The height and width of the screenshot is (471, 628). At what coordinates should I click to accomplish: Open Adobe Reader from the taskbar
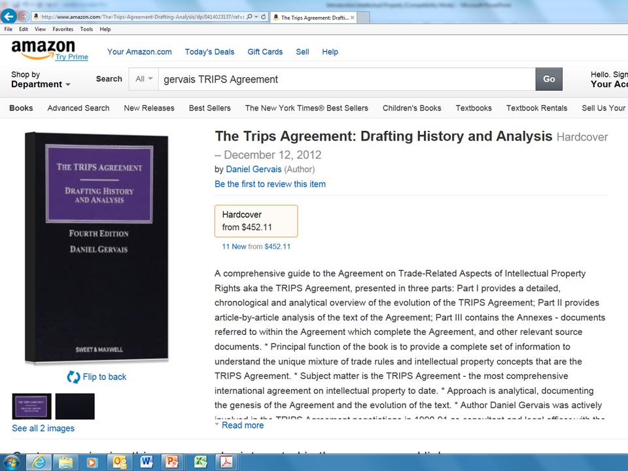226,462
